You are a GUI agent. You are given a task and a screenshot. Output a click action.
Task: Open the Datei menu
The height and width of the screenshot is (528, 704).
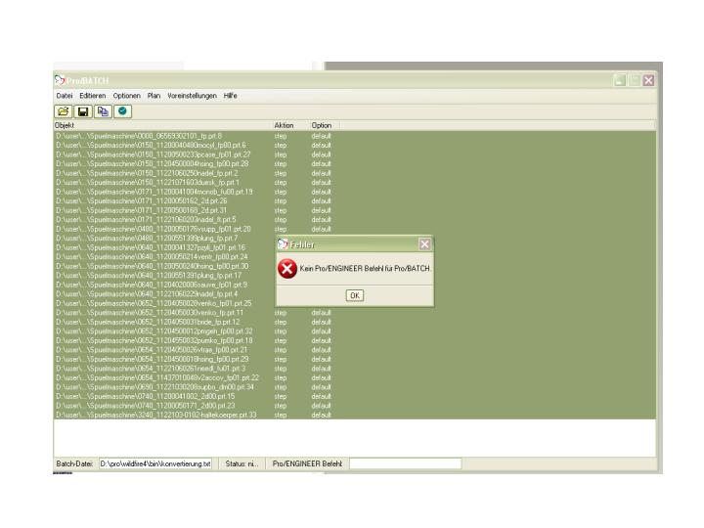[x=65, y=96]
